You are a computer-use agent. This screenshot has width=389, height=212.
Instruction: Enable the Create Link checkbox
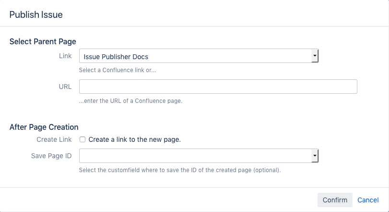tap(83, 139)
